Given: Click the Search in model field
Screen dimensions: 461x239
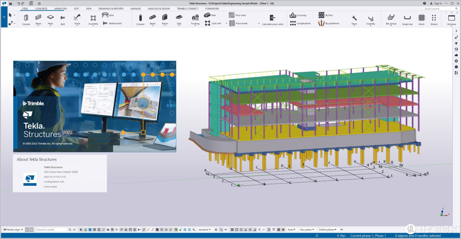Looking at the screenshot, I should [52, 230].
